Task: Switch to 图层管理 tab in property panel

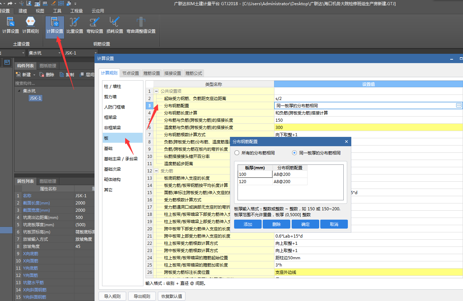Action: 48,181
